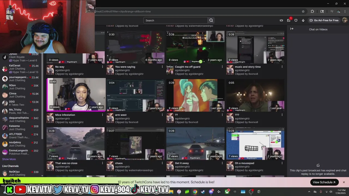Click into the Twitch search field
Screen dimensions: 349x196
176,20
